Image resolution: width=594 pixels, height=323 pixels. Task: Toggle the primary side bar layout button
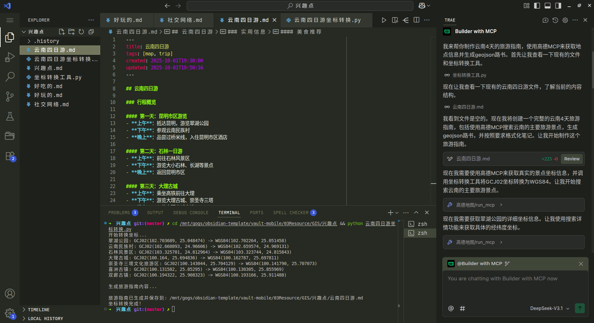pyautogui.click(x=537, y=6)
